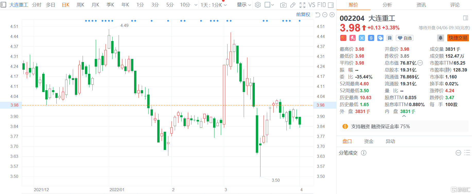Viewport: 472px width, 194px height.
Task: Switch to 异动 unusual activity tab
Action: (x=390, y=141)
